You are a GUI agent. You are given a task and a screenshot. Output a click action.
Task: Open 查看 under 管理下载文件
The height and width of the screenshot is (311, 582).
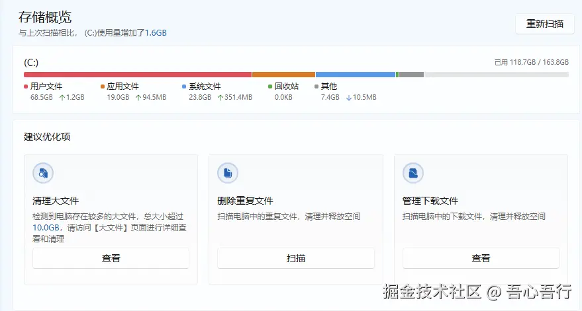pos(481,258)
